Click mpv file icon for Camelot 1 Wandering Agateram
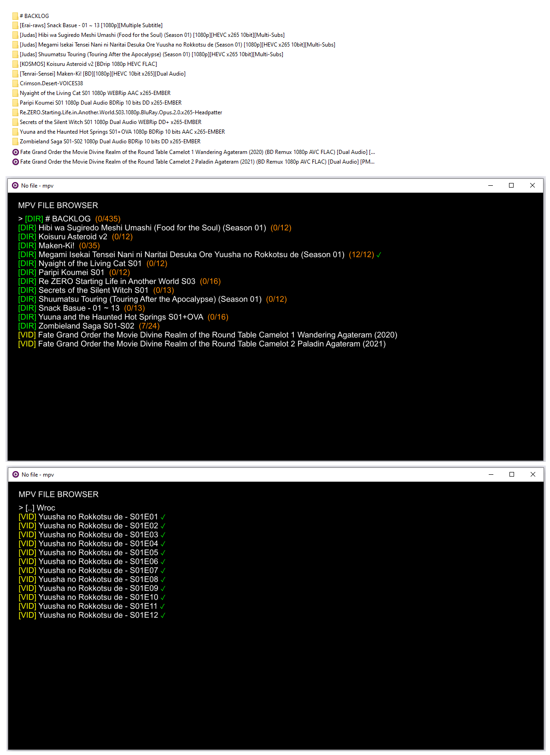The height and width of the screenshot is (755, 550). tap(16, 152)
